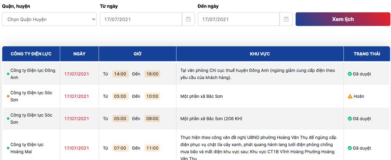Click the Đến ngày date input field
The height and width of the screenshot is (160, 391).
point(239,19)
